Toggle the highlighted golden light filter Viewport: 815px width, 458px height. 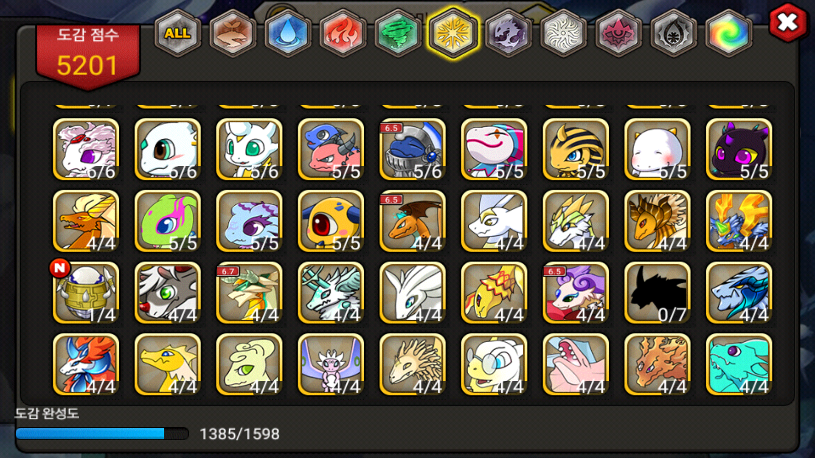click(x=453, y=33)
